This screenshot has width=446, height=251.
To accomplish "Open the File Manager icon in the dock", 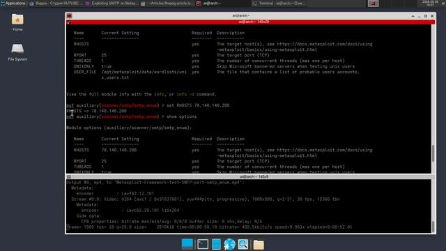I will (216, 244).
